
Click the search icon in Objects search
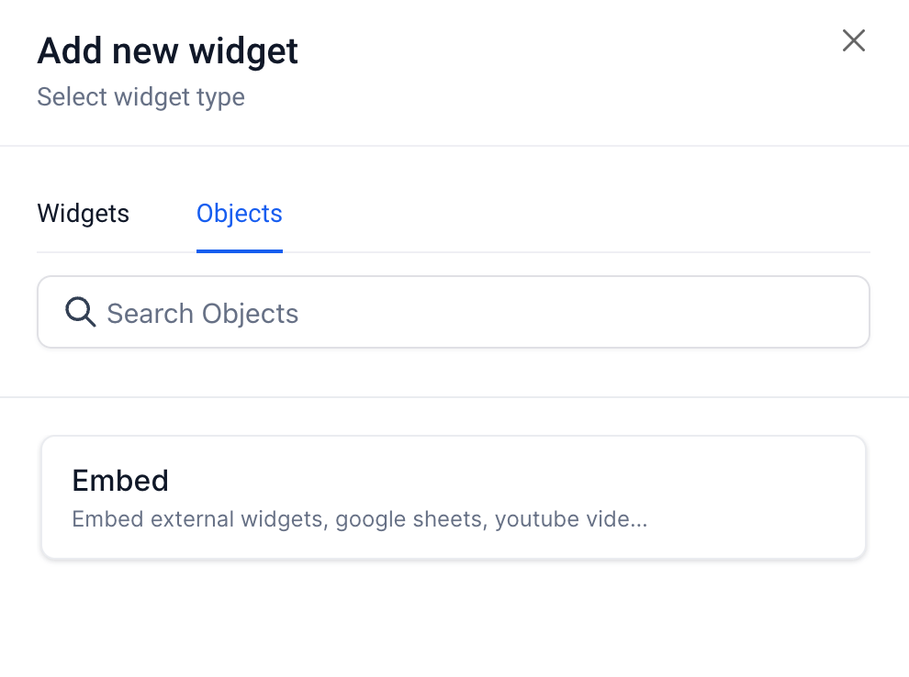coord(81,313)
